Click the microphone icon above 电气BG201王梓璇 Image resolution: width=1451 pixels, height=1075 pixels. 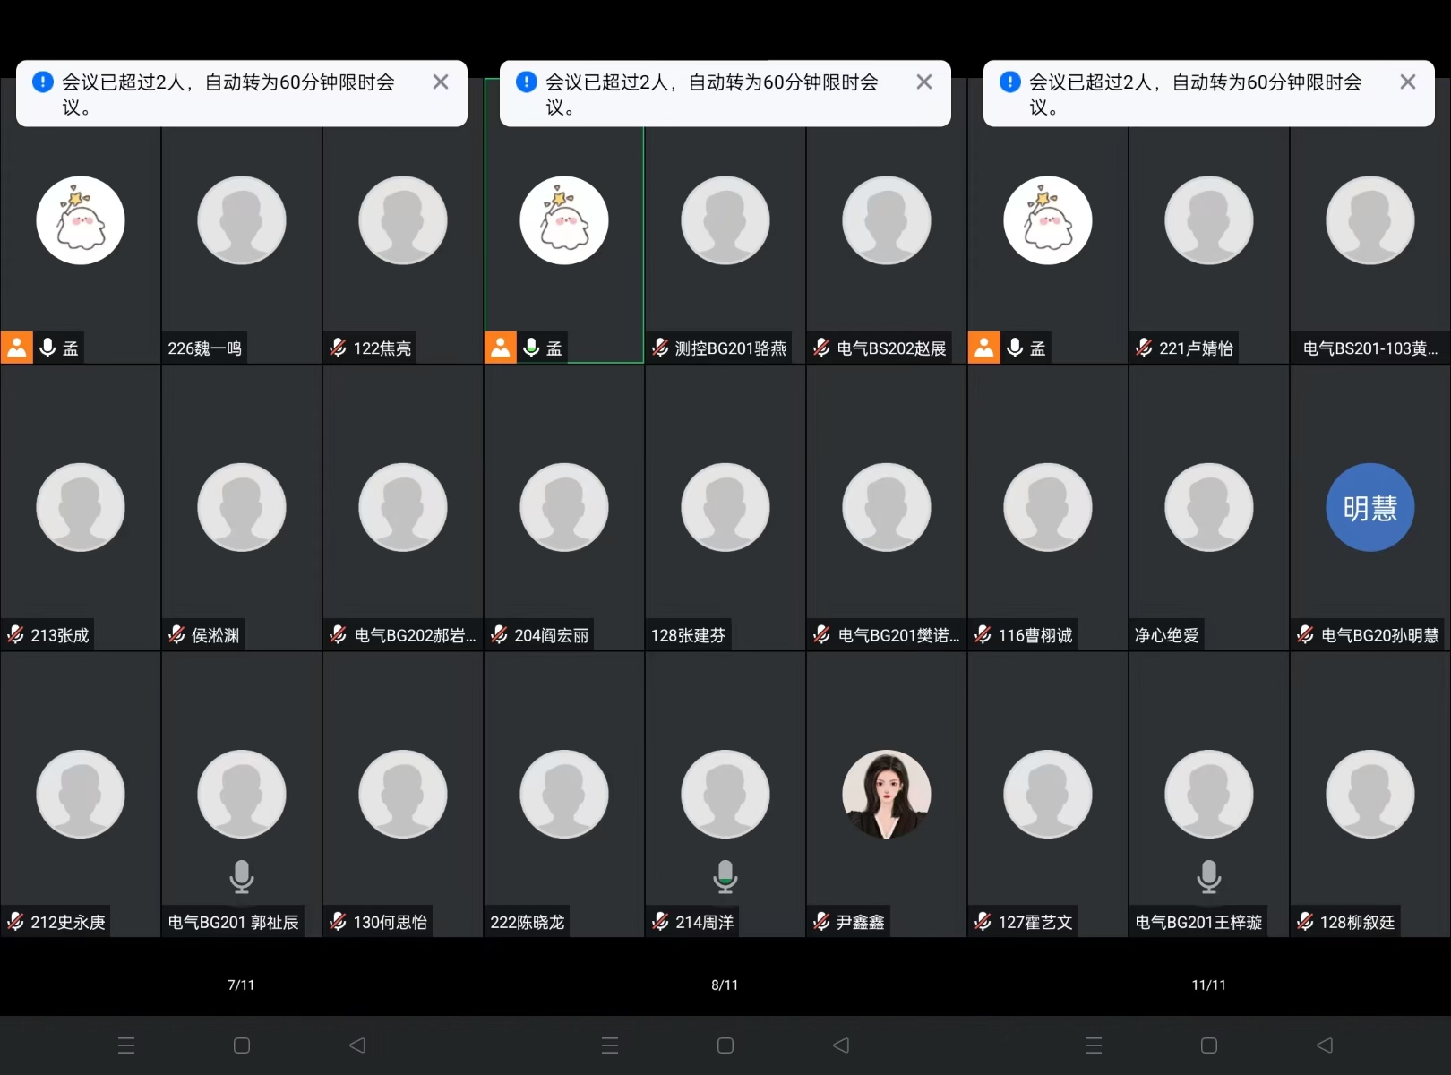1209,876
